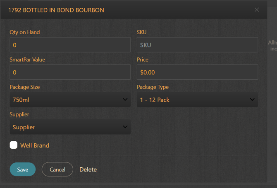
Task: Click the Package Type label
Action: (153, 87)
